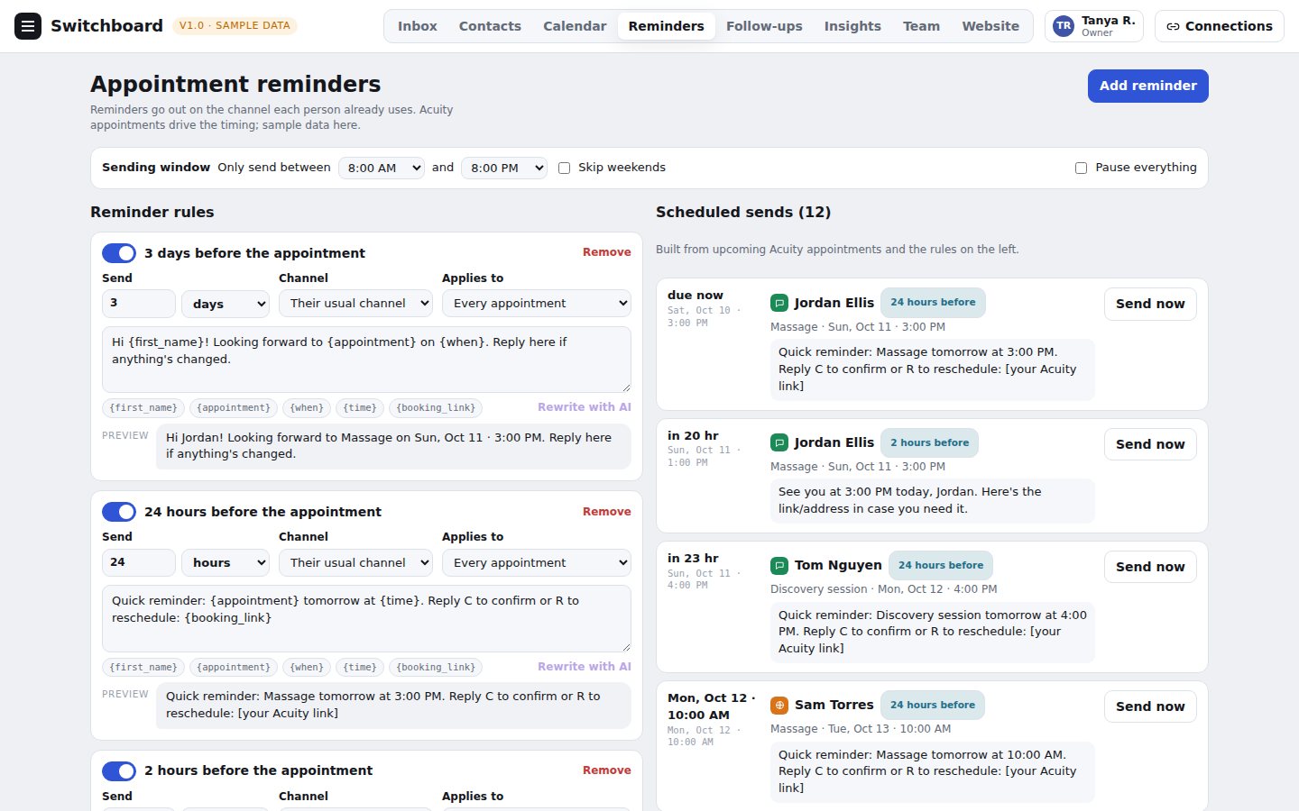Viewport: 1299px width, 811px height.
Task: Open the days unit dropdown in the 3 days rule
Action: pos(226,304)
